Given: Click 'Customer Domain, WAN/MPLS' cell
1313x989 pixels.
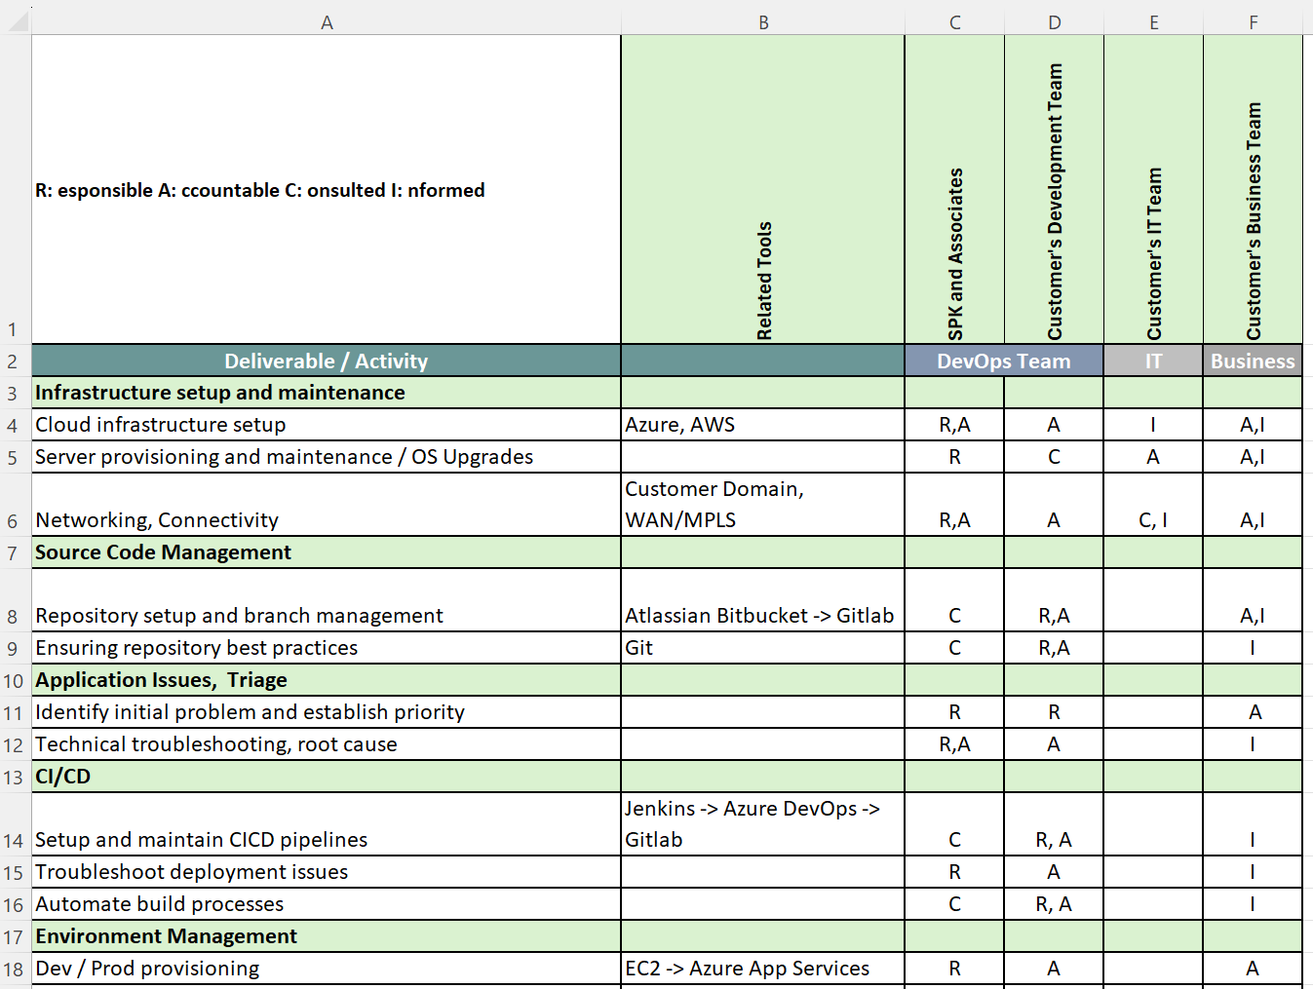Looking at the screenshot, I should pos(763,505).
